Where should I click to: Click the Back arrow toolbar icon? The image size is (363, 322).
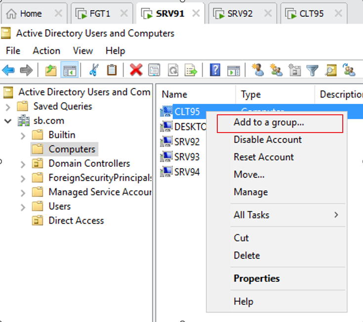[8, 70]
